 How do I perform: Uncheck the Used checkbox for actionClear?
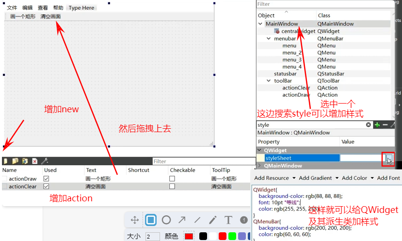pos(47,186)
